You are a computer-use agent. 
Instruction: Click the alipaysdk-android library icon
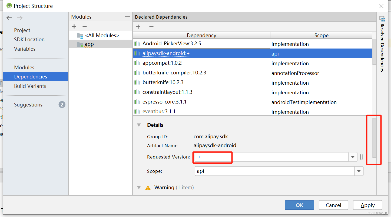(137, 53)
